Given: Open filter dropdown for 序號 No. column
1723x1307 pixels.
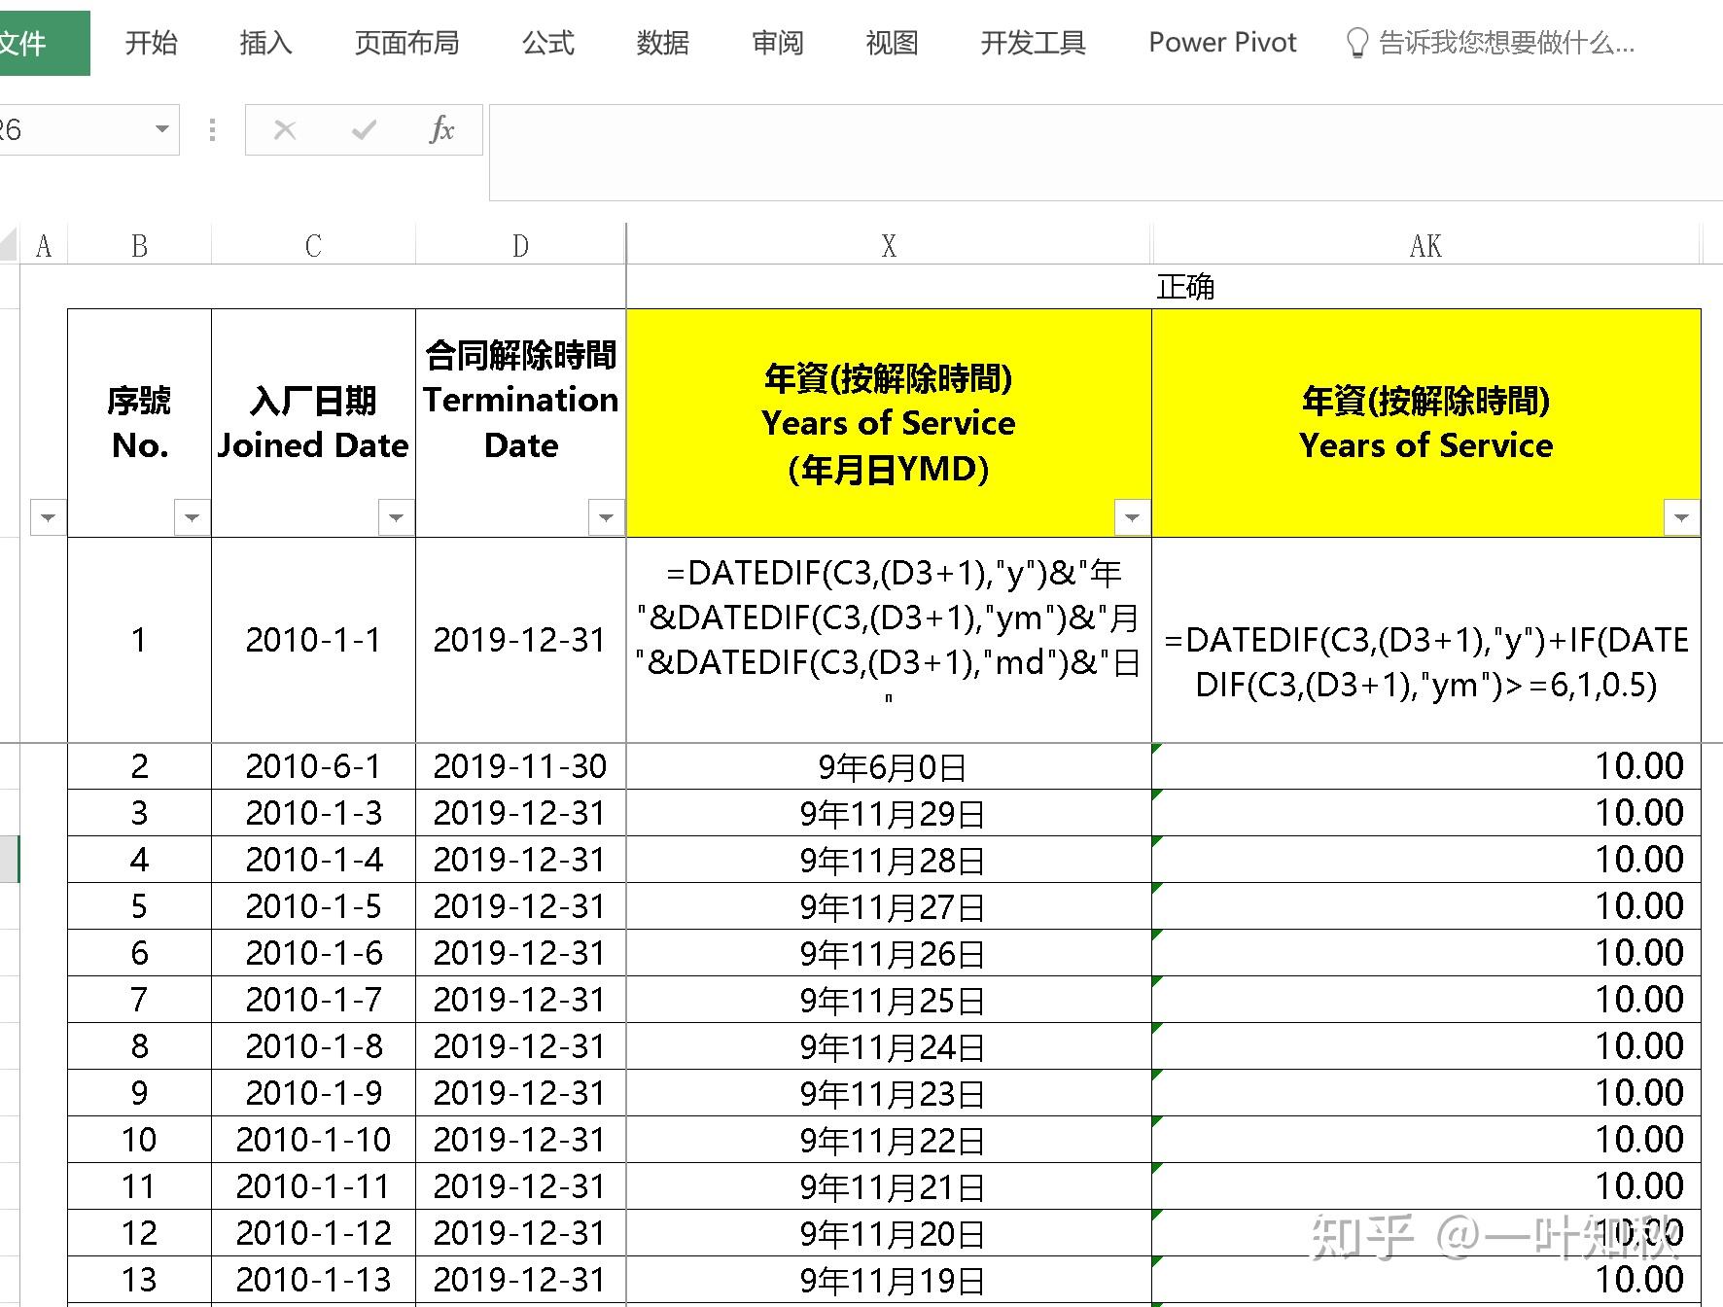Looking at the screenshot, I should [x=192, y=517].
